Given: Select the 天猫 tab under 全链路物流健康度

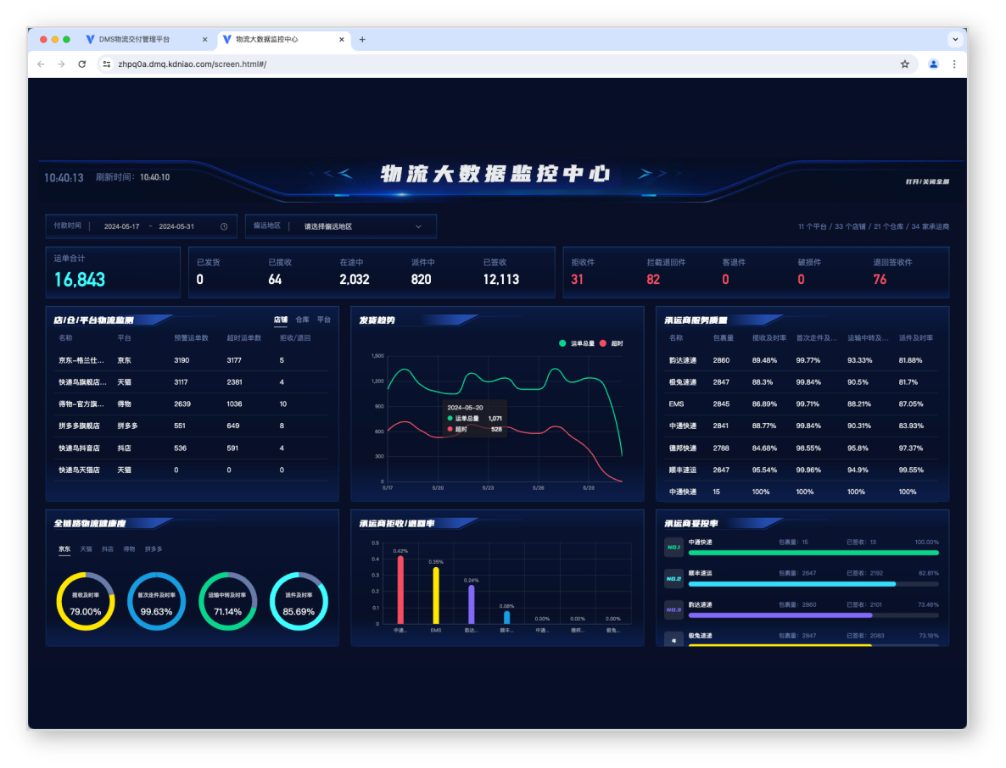Looking at the screenshot, I should (86, 548).
